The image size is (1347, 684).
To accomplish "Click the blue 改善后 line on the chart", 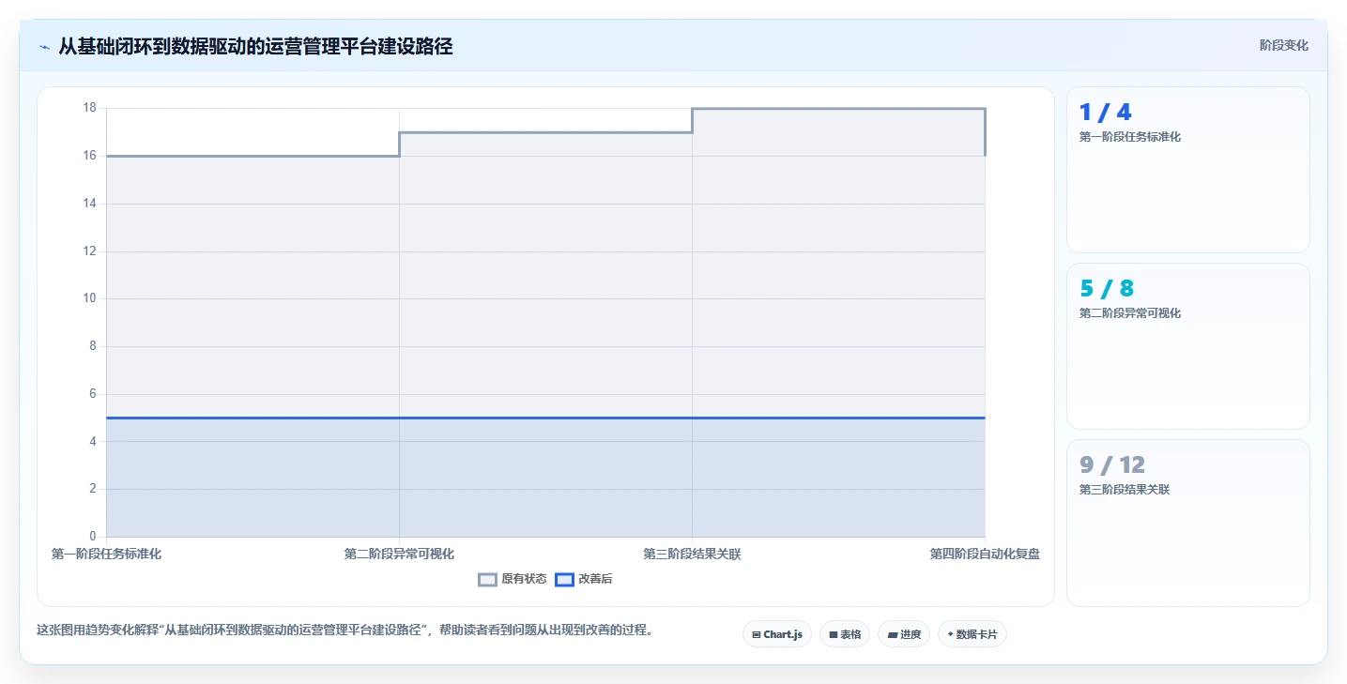I will coord(545,418).
